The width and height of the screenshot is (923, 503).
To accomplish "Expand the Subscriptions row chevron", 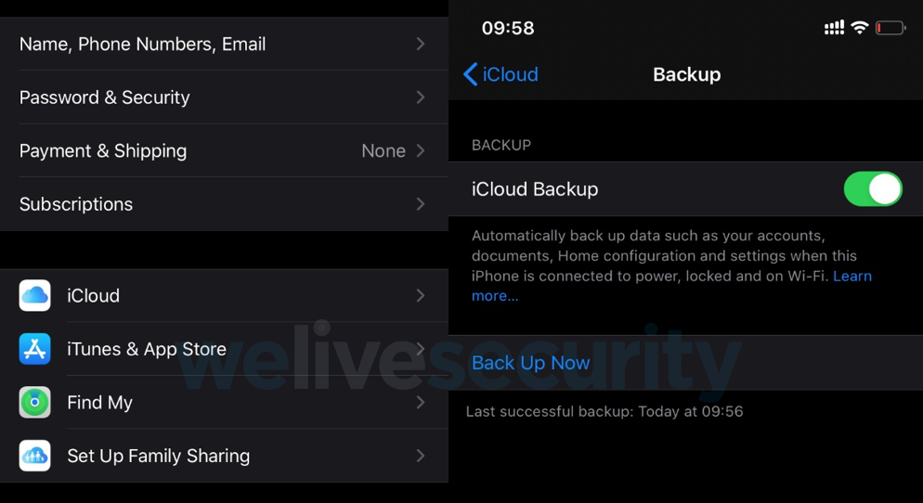I will (421, 204).
